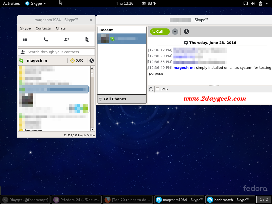
Task: Click the contact list scrollbar up arrow
Action: pyautogui.click(x=92, y=68)
